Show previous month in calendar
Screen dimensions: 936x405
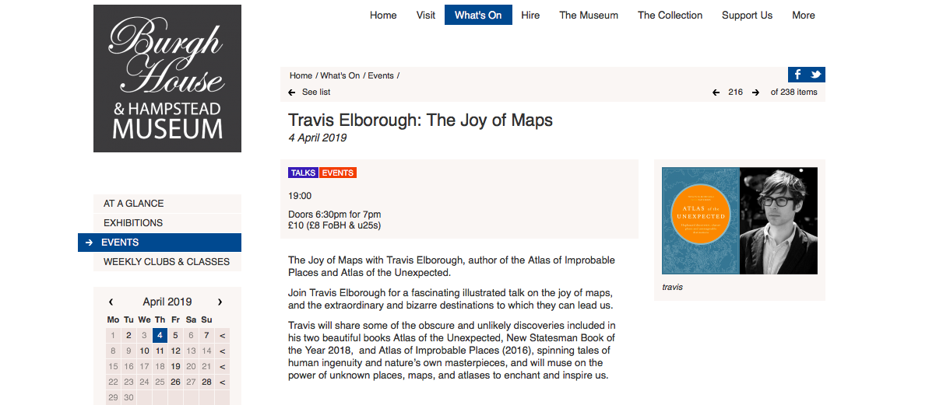[111, 302]
